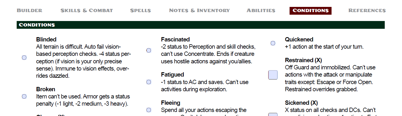Toggle the Blinded condition radio button
The image size is (402, 116).
point(24,58)
